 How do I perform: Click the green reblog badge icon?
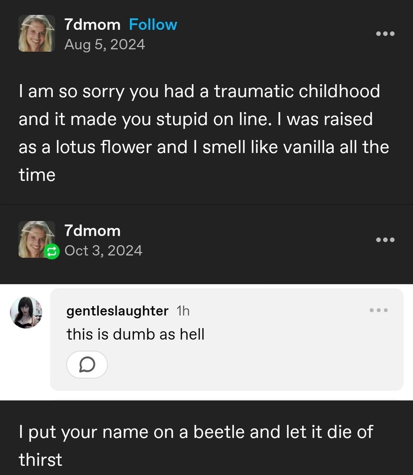[51, 252]
